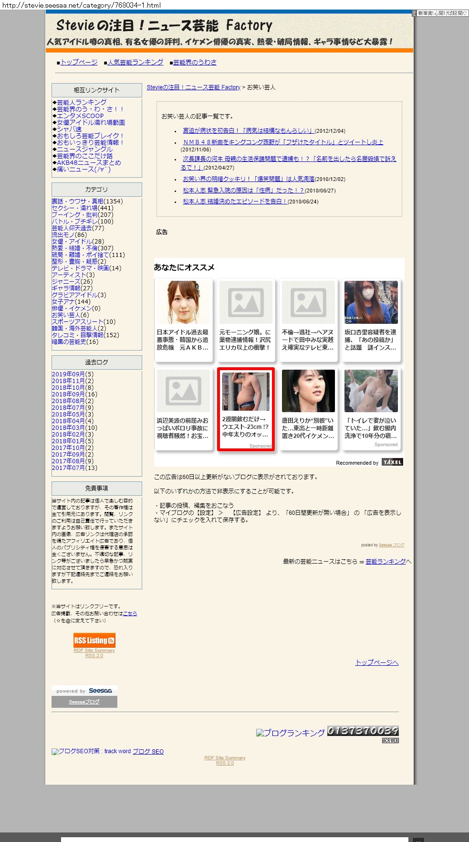Open 人気芸能ランキング in top navigation
This screenshot has height=842, width=469.
tap(135, 62)
